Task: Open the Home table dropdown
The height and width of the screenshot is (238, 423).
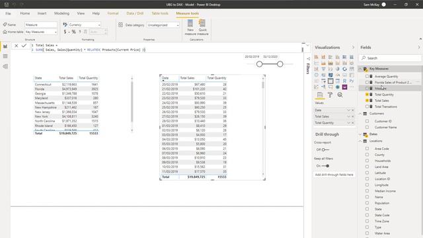Action: click(x=41, y=32)
